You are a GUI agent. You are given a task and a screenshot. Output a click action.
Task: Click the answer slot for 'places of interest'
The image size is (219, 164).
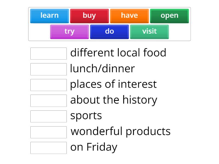[x=48, y=85]
